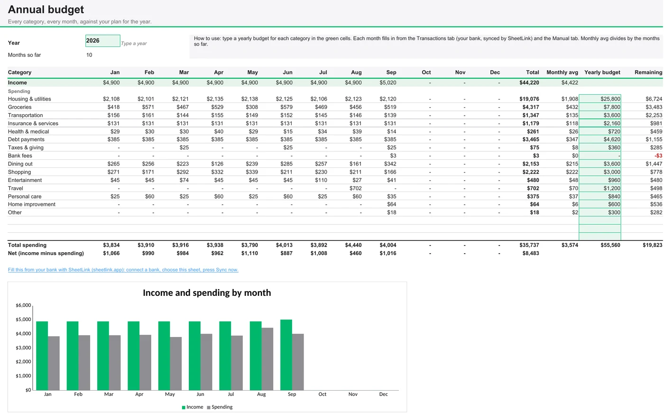664x420 pixels.
Task: Select the August Travel amount $702
Action: tap(356, 188)
